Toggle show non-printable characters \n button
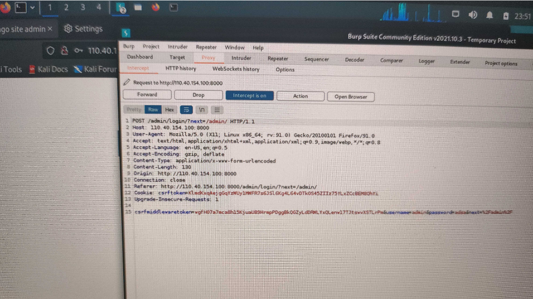533x299 pixels. coord(202,110)
